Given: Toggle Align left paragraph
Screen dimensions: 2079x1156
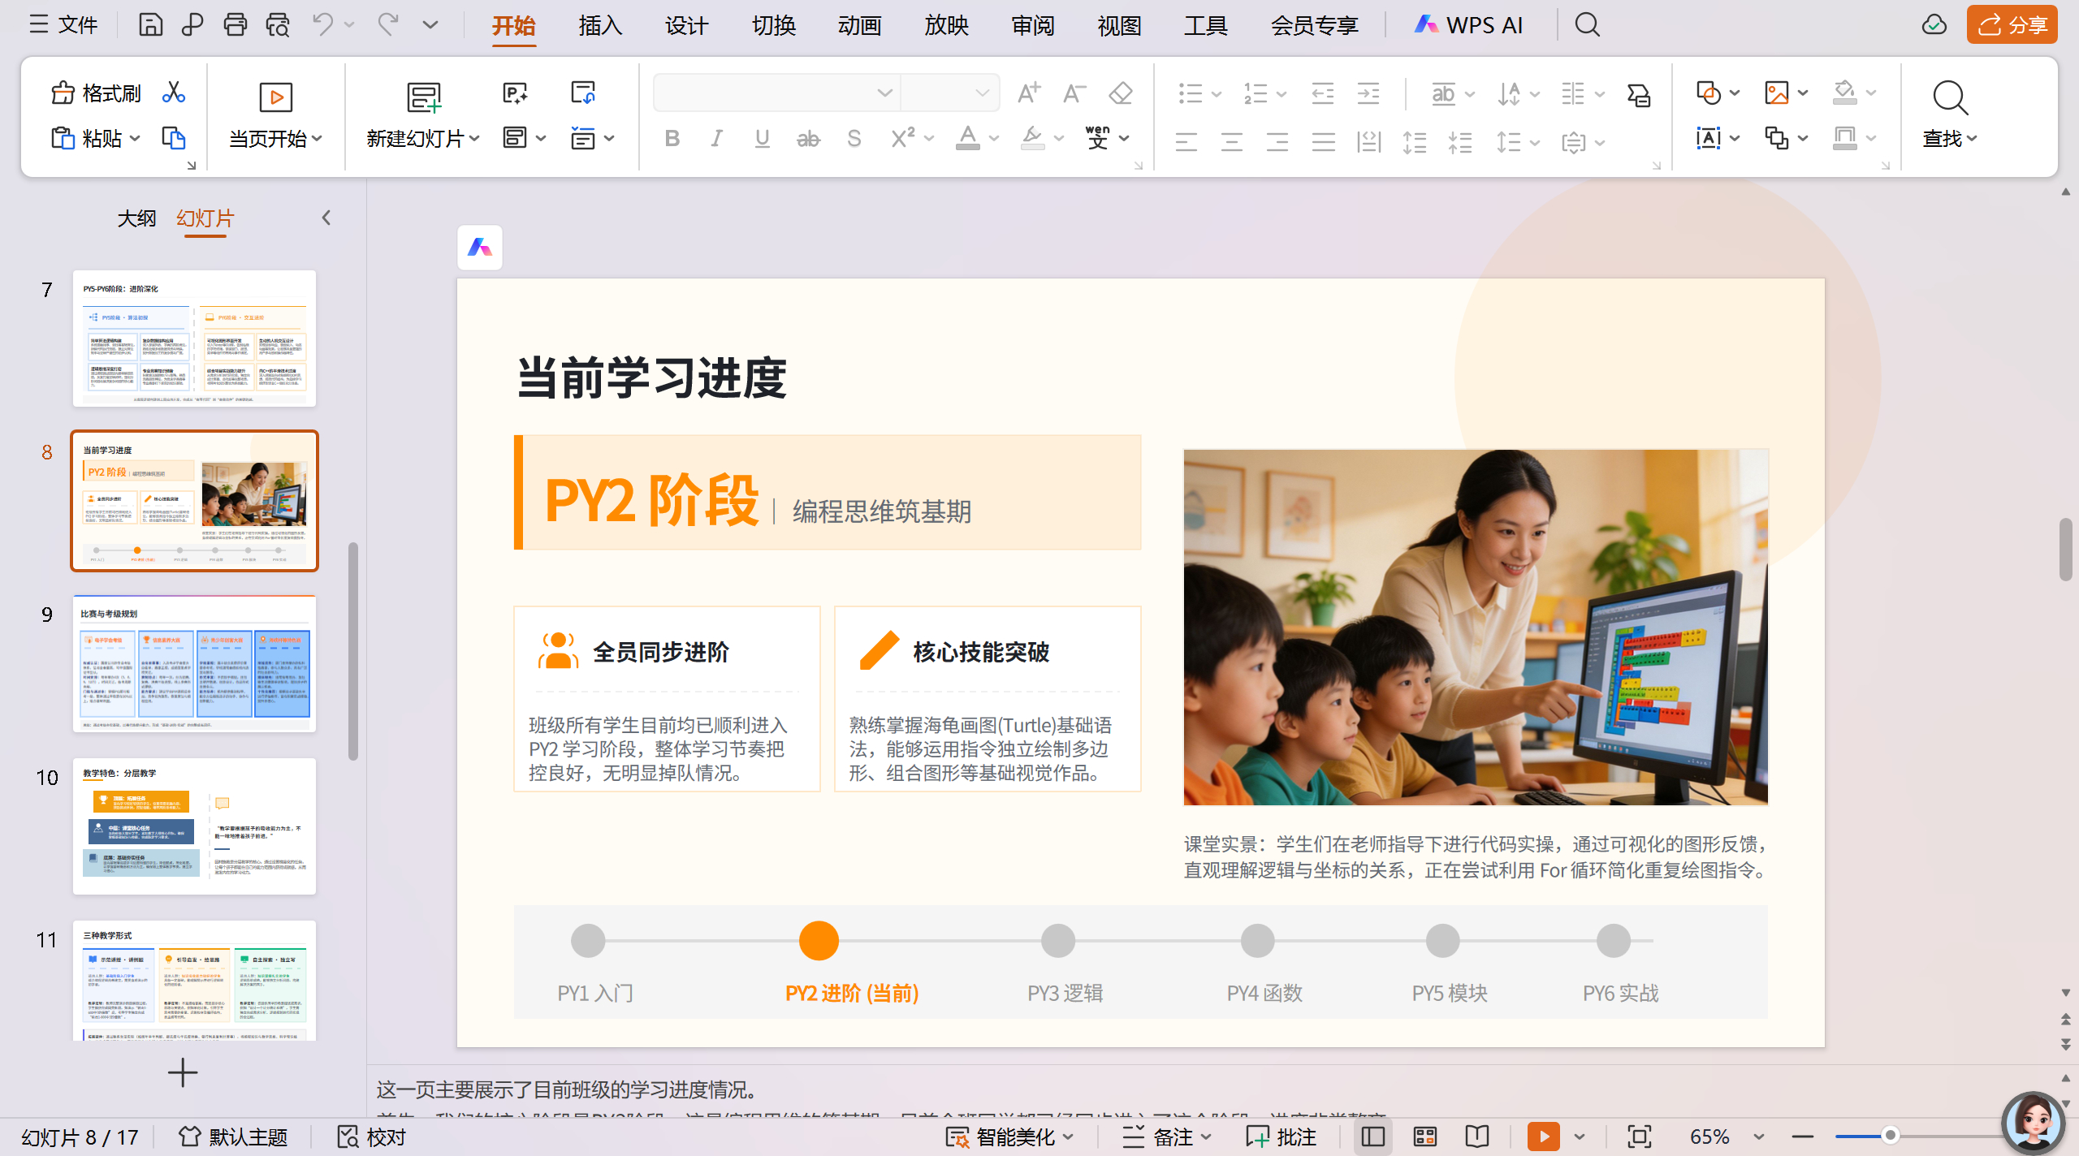Looking at the screenshot, I should point(1186,142).
